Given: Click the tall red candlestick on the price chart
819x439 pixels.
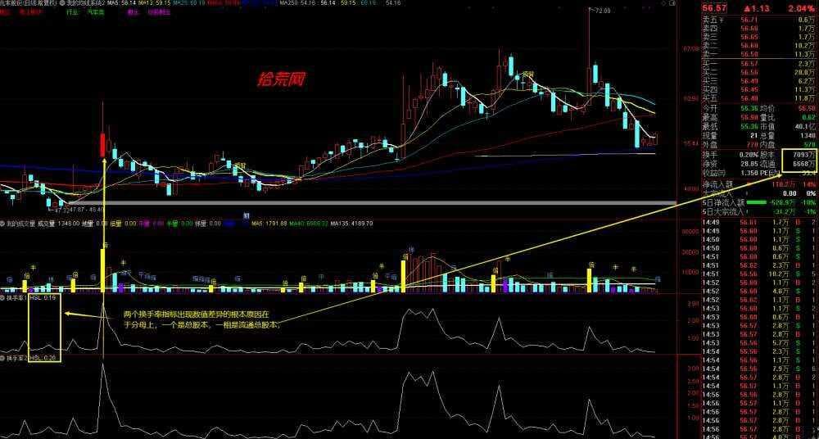Looking at the screenshot, I should [x=103, y=145].
